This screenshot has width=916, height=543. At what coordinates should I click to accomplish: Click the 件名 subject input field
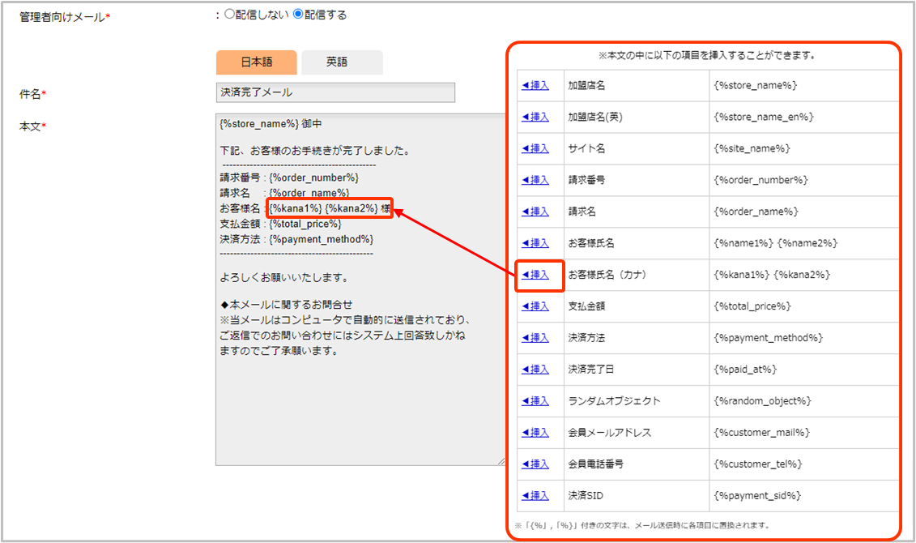(335, 92)
